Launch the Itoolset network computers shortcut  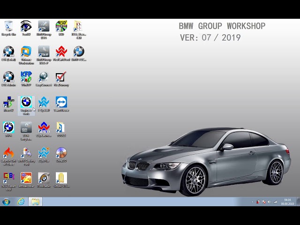tap(8, 104)
